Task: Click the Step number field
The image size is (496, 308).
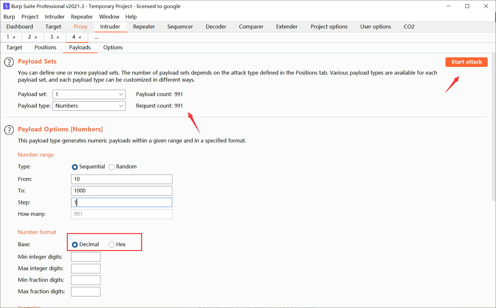Action: [122, 202]
